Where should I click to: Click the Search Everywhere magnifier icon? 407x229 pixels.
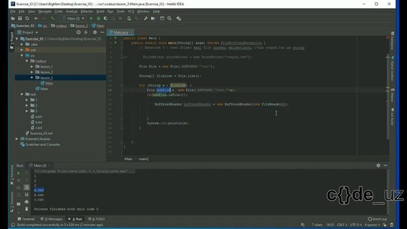(x=170, y=18)
